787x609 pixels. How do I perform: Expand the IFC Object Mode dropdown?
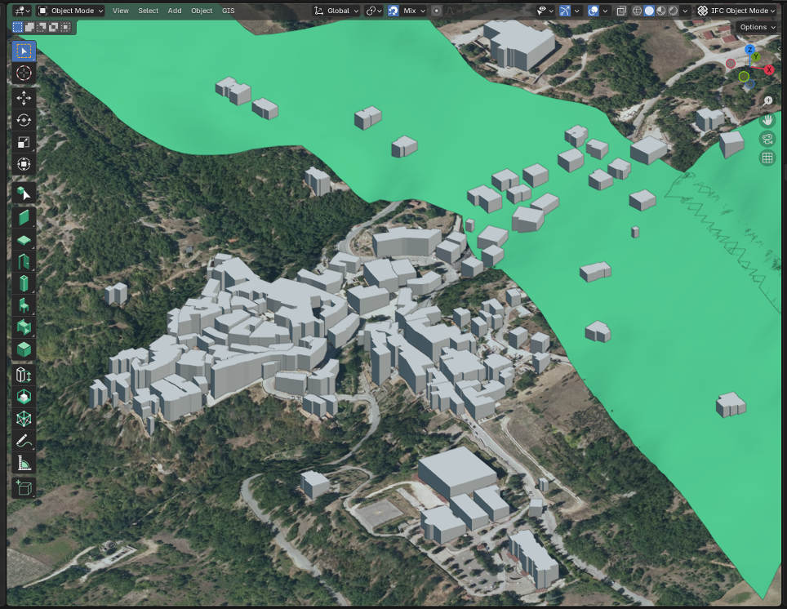[x=737, y=11]
